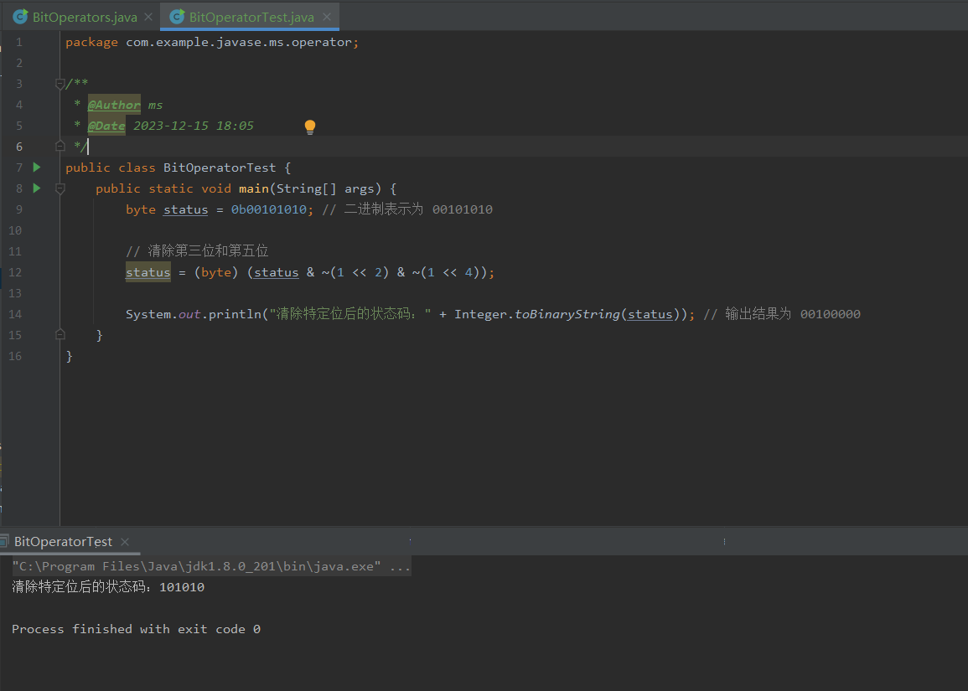The width and height of the screenshot is (968, 691).
Task: Close the BitOperatorTest.java editor tab
Action: point(327,18)
